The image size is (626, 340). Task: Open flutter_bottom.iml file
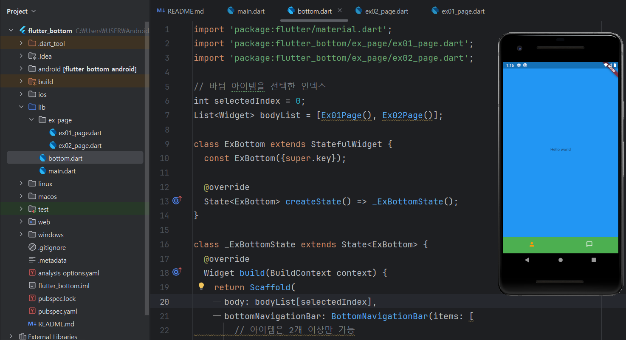tap(64, 286)
